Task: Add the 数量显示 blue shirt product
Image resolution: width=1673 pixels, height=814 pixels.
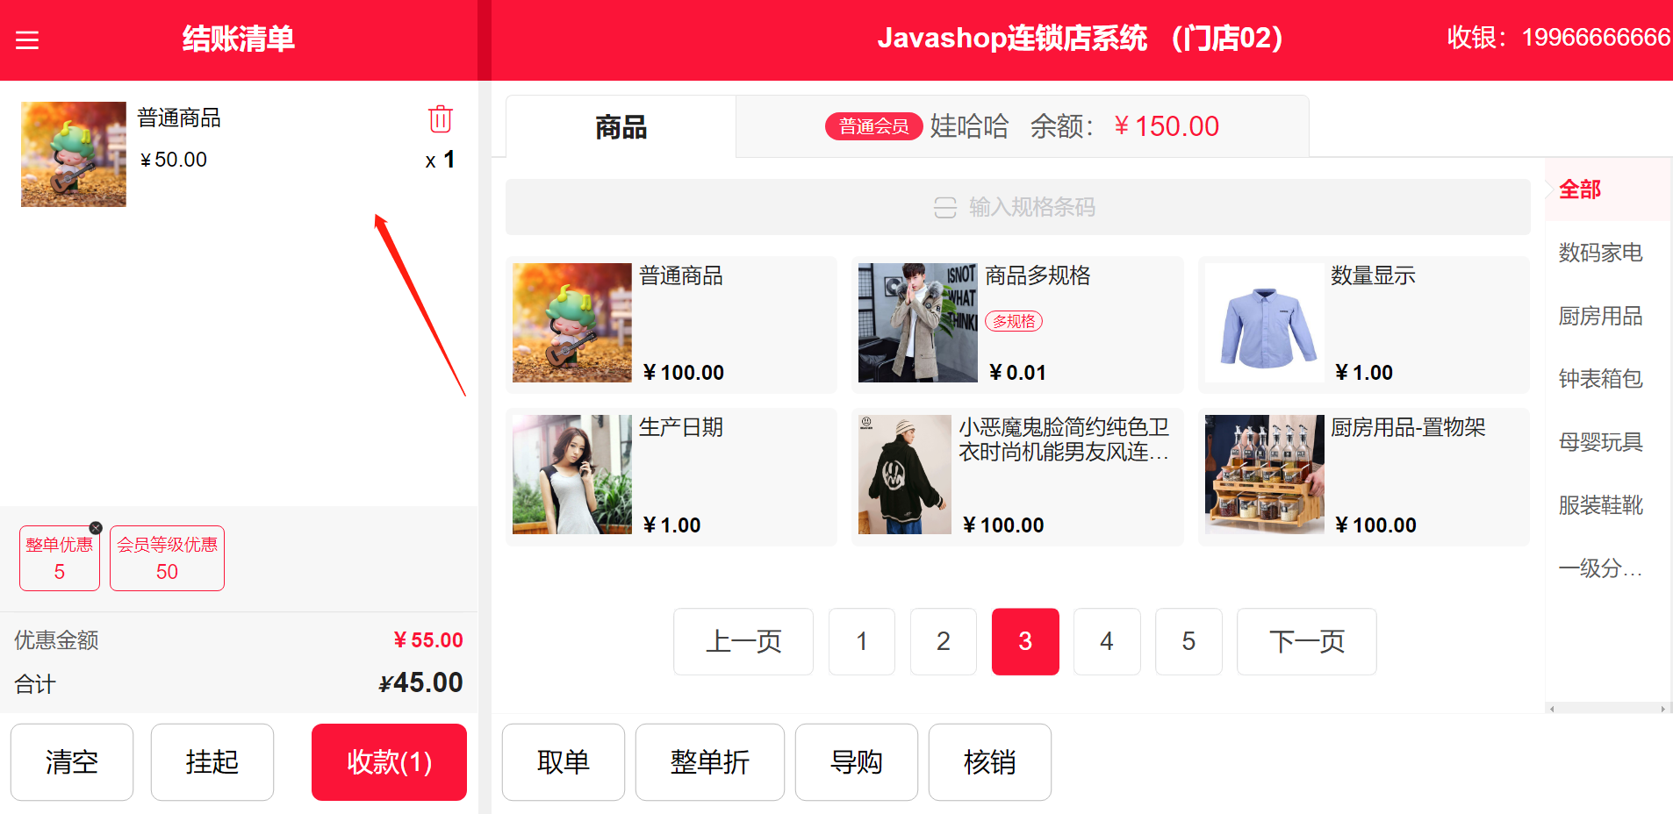Action: click(x=1363, y=325)
